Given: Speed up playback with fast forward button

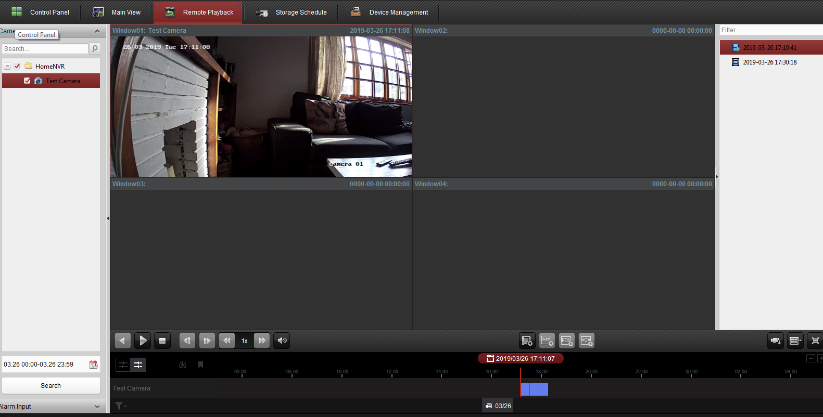Looking at the screenshot, I should tap(262, 341).
